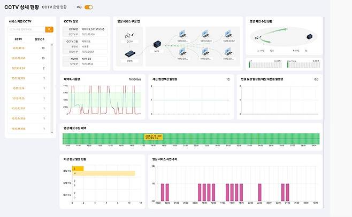Click the orange search magnifier button
Screen dimensions: 352x217
pos(49,29)
